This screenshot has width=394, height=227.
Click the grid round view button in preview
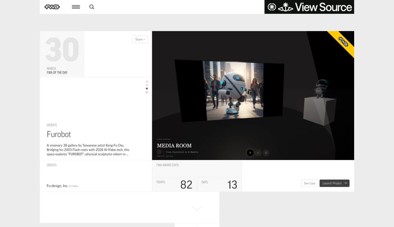tap(266, 153)
